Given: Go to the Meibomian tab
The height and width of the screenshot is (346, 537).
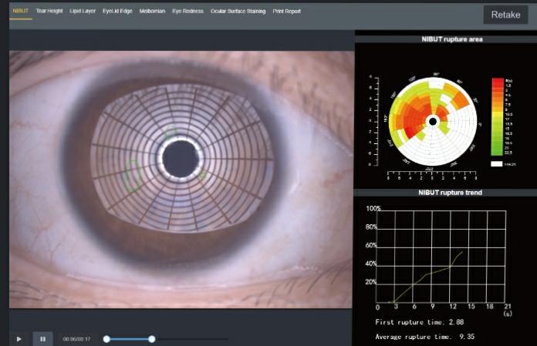Looking at the screenshot, I should (x=152, y=12).
